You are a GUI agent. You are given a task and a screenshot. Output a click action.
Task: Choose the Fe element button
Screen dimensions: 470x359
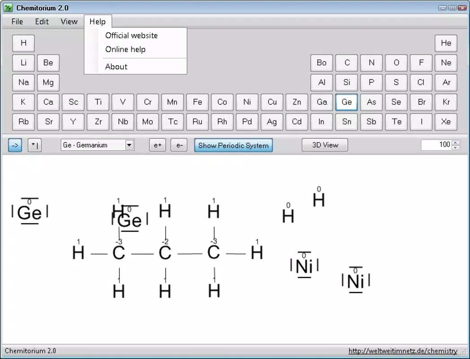pyautogui.click(x=197, y=102)
